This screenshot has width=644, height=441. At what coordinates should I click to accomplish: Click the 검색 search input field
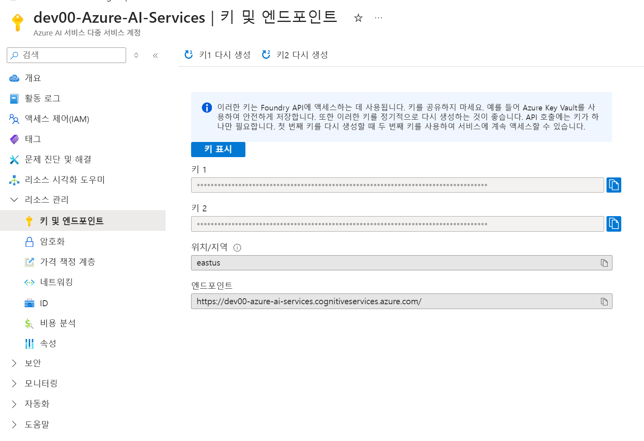(66, 55)
